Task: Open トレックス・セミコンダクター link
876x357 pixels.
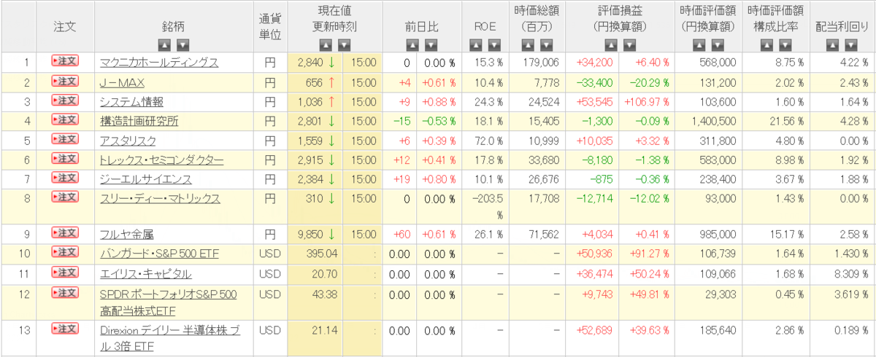Action: tap(161, 160)
